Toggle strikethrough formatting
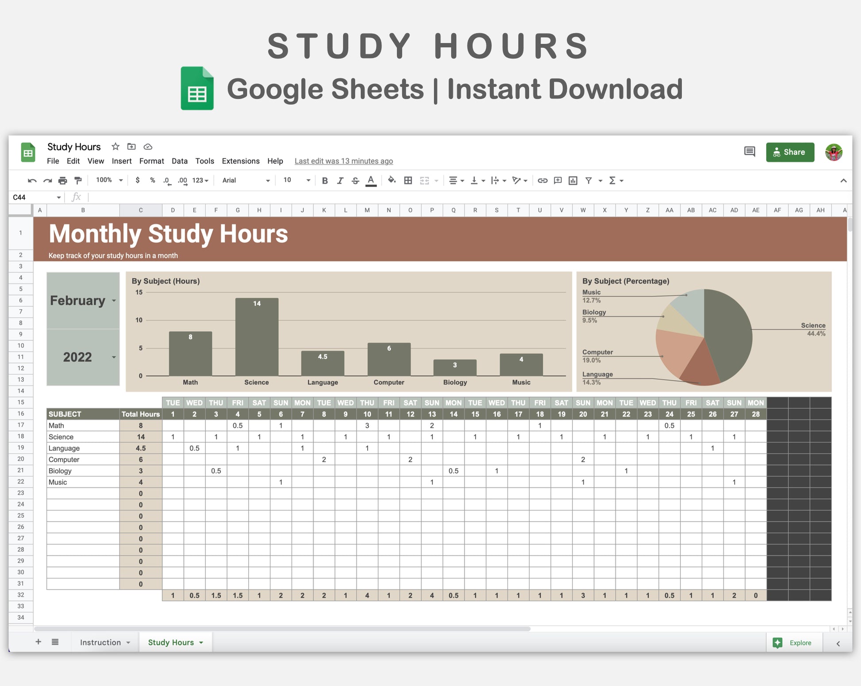Screen dimensions: 861x686 coord(355,180)
